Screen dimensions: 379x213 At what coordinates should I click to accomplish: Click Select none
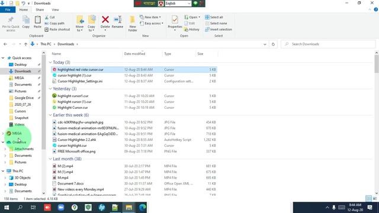216,23
